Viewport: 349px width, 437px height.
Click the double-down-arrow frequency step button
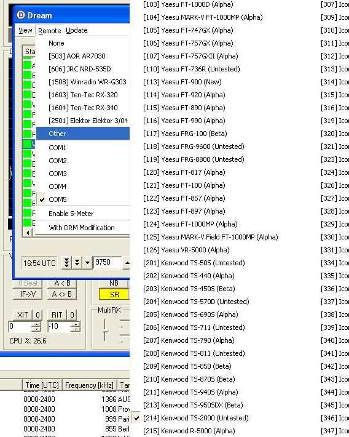pos(77,263)
